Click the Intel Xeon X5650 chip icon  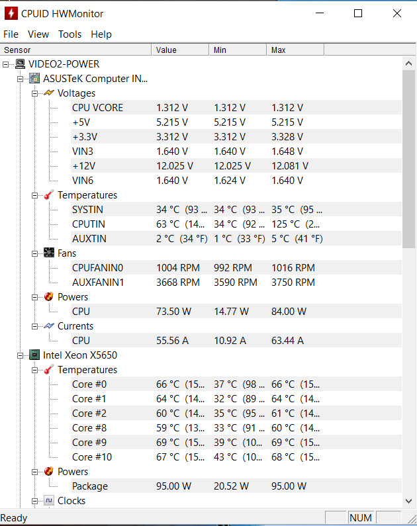tap(34, 355)
